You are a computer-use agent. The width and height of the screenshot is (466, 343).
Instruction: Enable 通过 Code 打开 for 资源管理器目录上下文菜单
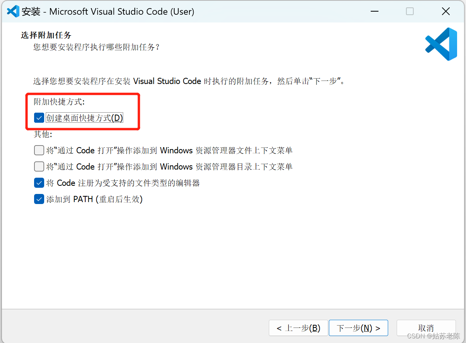tap(39, 166)
